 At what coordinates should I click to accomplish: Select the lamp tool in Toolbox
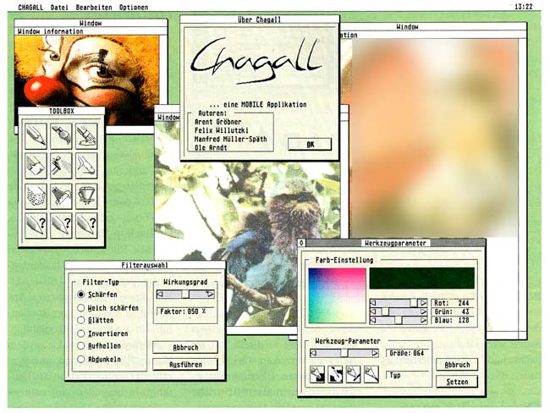(62, 196)
